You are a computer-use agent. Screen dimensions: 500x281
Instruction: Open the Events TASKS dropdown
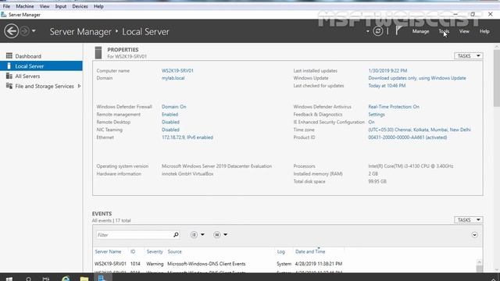[469, 220]
